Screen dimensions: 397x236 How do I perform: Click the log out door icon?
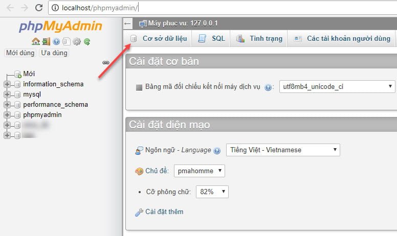point(46,41)
